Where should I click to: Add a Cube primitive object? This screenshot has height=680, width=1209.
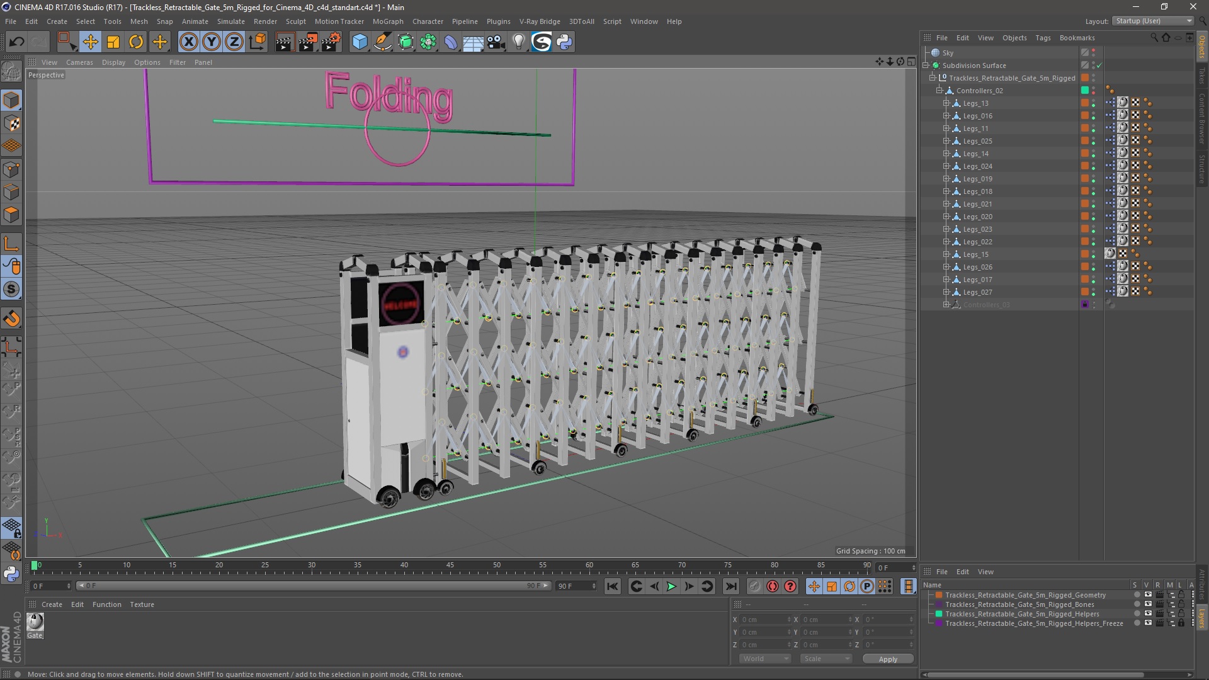360,42
